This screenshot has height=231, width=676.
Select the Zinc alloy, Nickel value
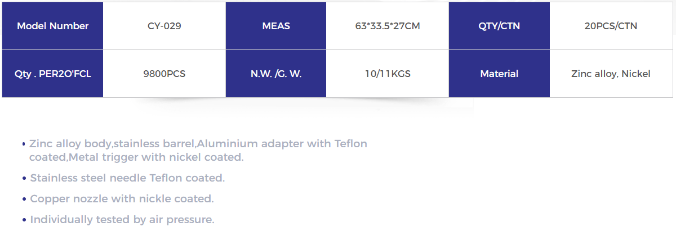[611, 74]
